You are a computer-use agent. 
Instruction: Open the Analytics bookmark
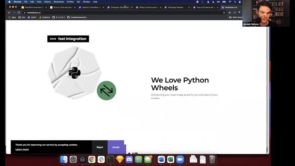click(x=44, y=18)
